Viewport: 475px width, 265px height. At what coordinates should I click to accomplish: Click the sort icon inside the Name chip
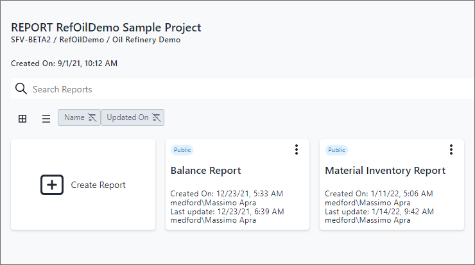[92, 117]
